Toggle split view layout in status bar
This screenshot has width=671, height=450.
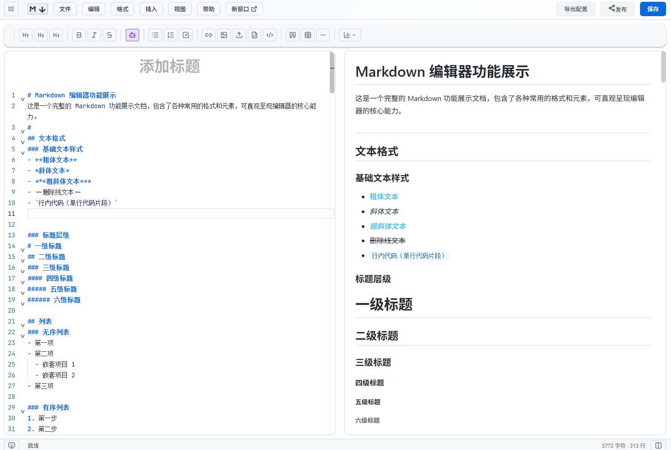tap(658, 446)
